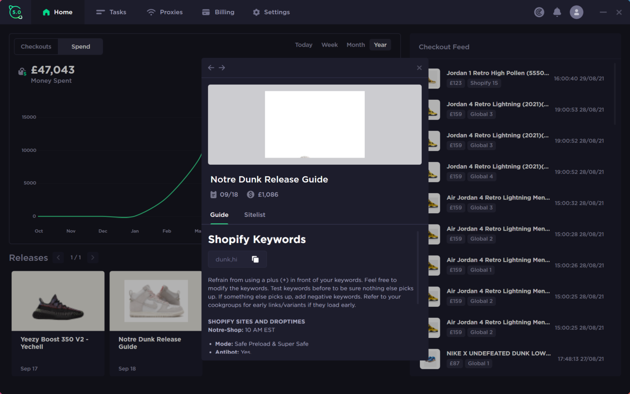
Task: Click the Checkout Feed header
Action: point(444,47)
